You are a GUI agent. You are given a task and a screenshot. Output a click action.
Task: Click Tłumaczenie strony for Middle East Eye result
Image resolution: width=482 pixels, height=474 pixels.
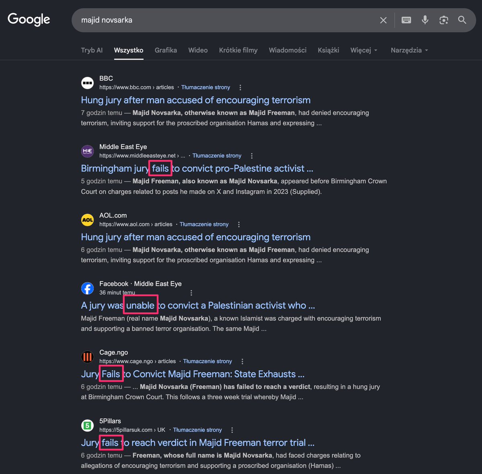pos(217,155)
